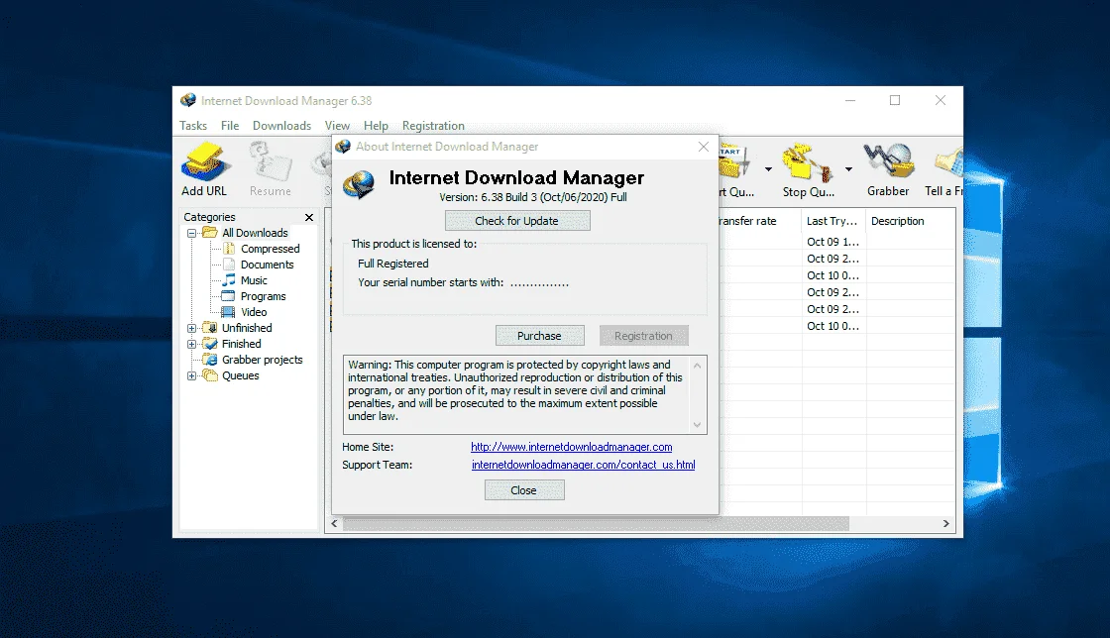Click the Purchase button
Screen dimensions: 1110x638
pyautogui.click(x=539, y=335)
